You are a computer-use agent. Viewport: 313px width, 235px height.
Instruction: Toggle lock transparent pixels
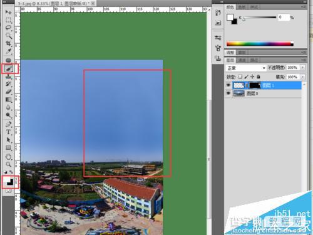click(x=240, y=76)
